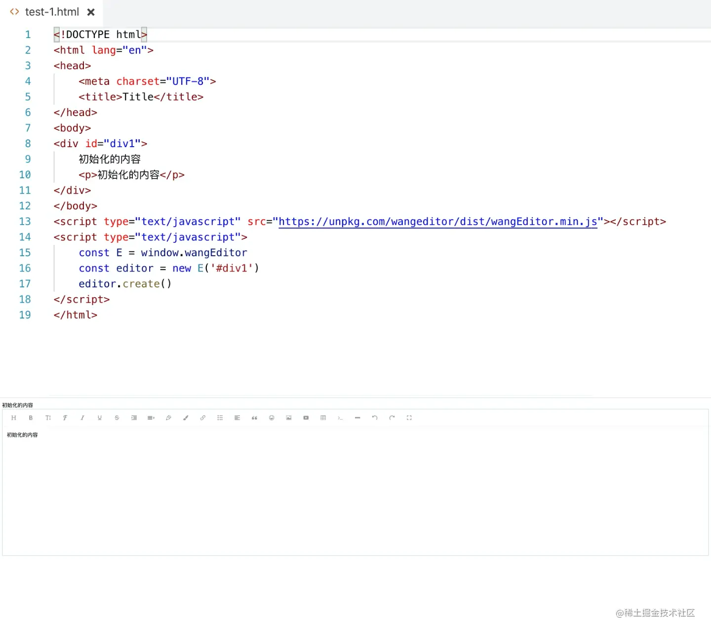The image size is (711, 634).
Task: Click the insert table icon
Action: point(323,418)
